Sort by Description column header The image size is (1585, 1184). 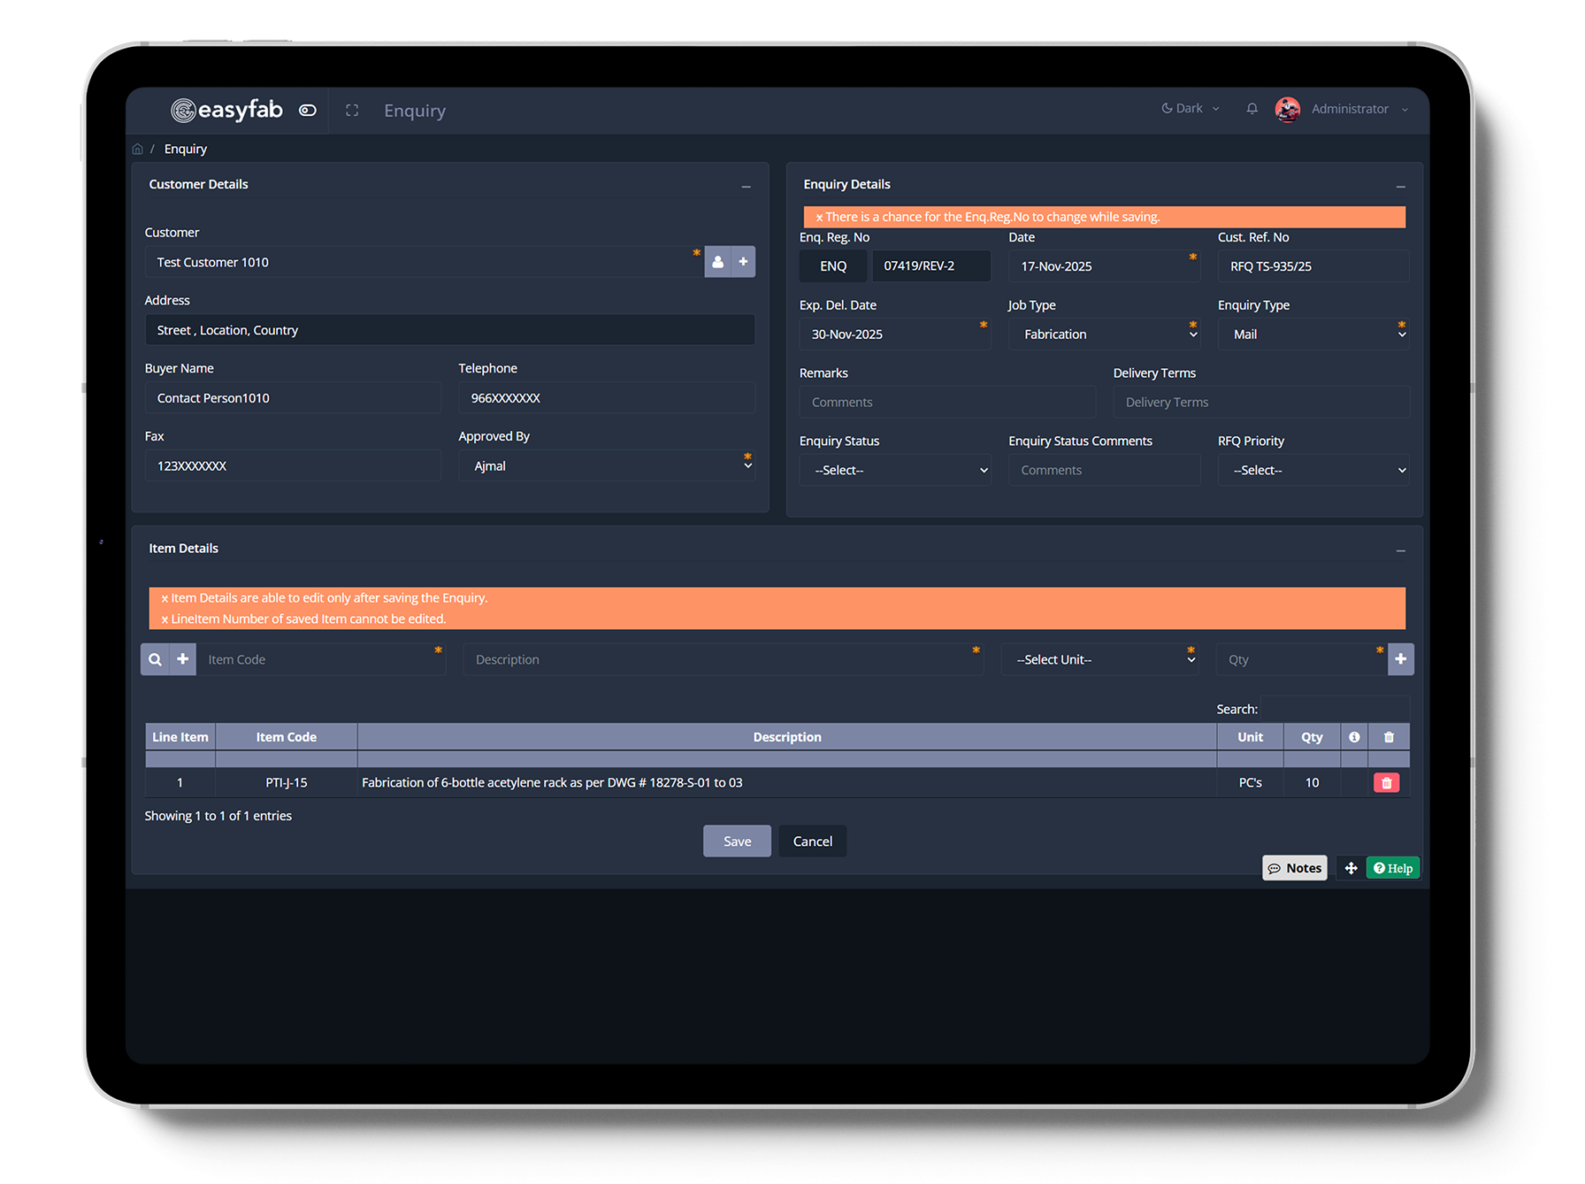pos(787,737)
